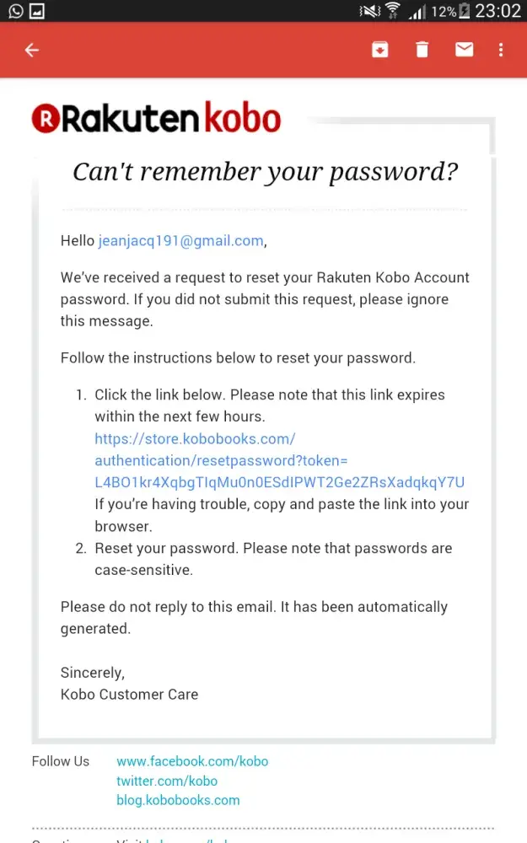The image size is (527, 843).
Task: Tap the "Can't remember your password?" heading
Action: [265, 172]
